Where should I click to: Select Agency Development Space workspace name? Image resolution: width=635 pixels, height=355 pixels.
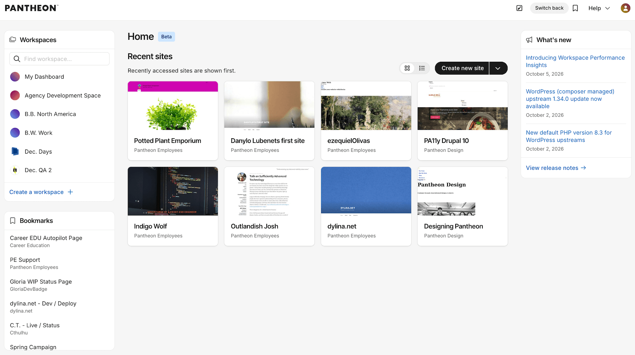[63, 96]
